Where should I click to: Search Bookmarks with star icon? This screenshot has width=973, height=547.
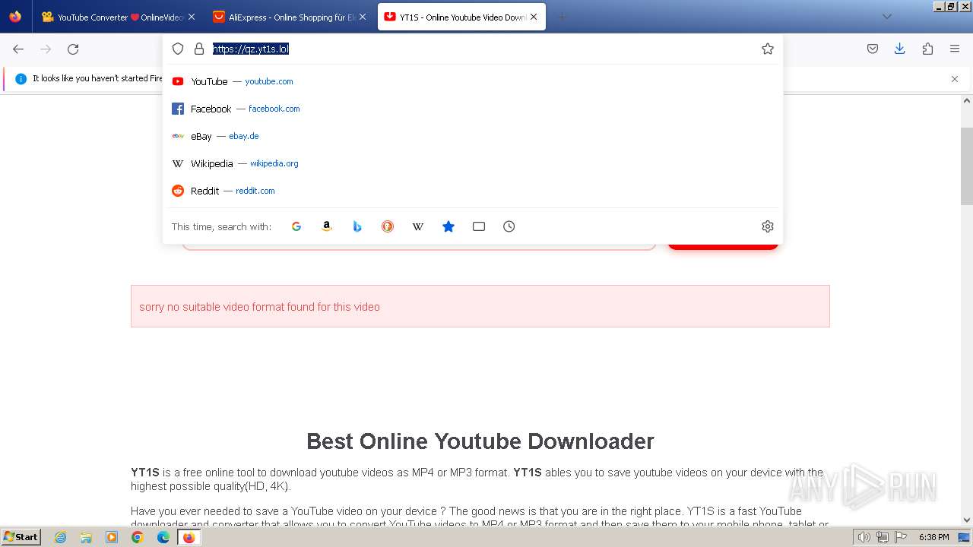pyautogui.click(x=448, y=226)
